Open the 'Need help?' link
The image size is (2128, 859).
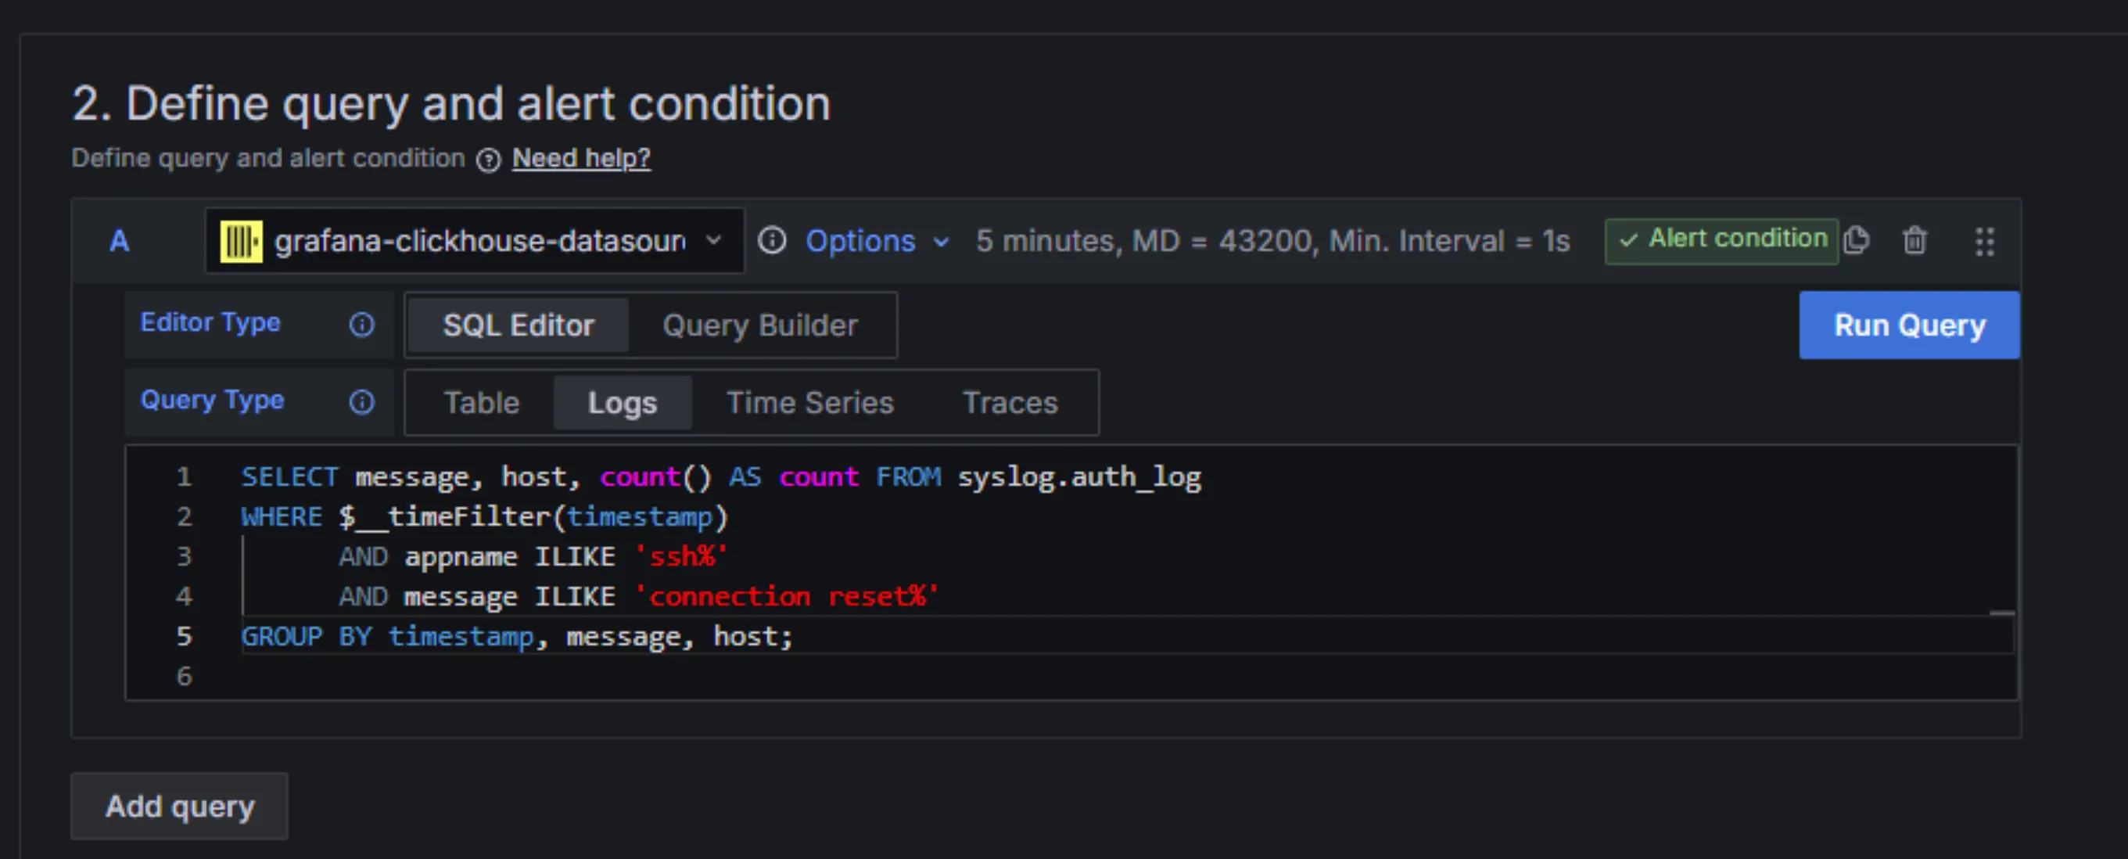(x=581, y=158)
